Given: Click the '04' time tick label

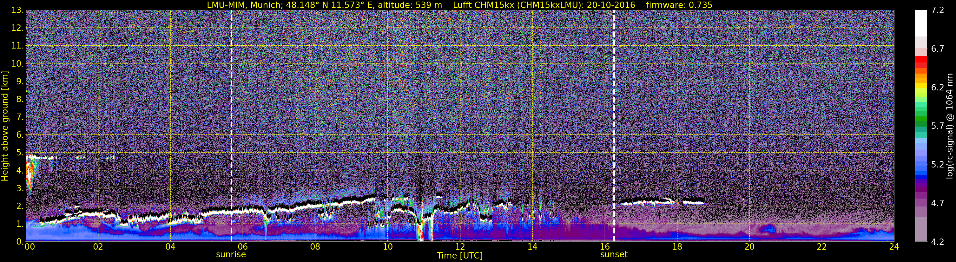Looking at the screenshot, I should tap(170, 247).
